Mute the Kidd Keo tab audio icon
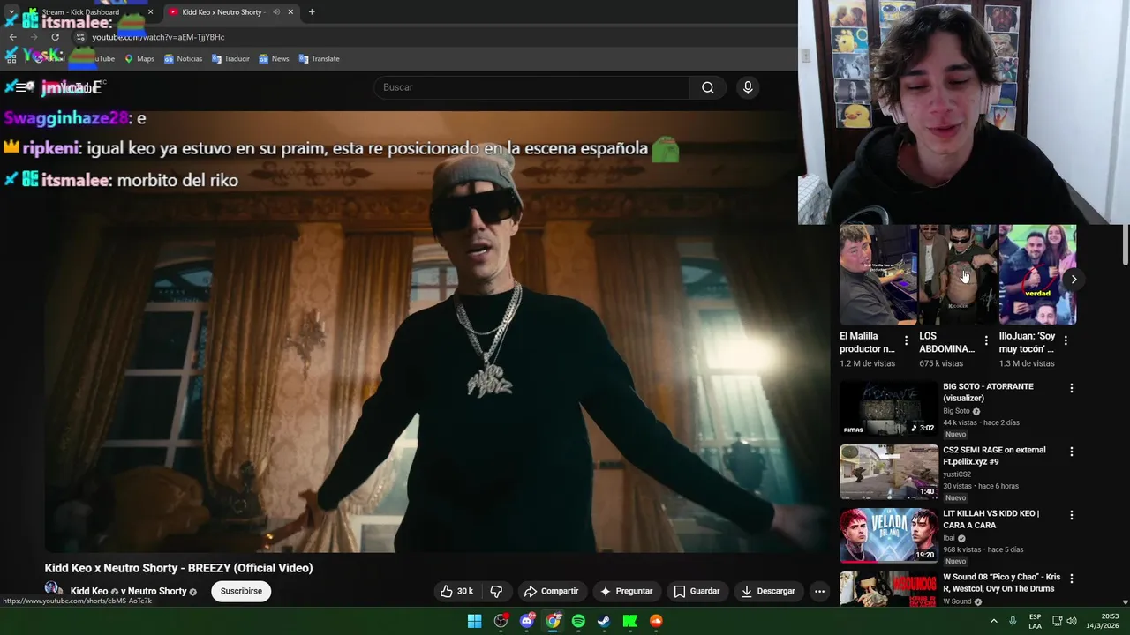1130x635 pixels. 276,12
